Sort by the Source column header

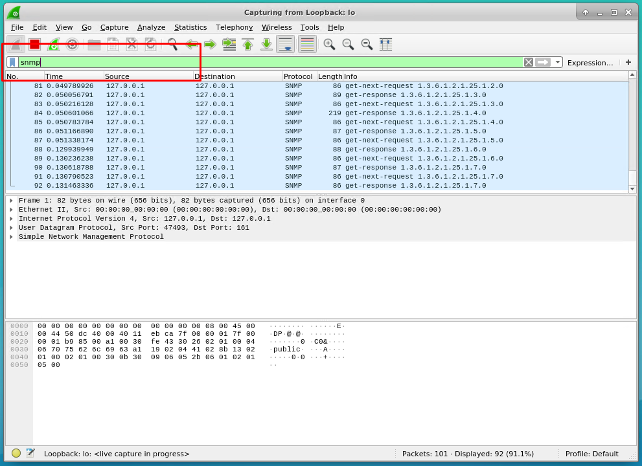click(148, 76)
